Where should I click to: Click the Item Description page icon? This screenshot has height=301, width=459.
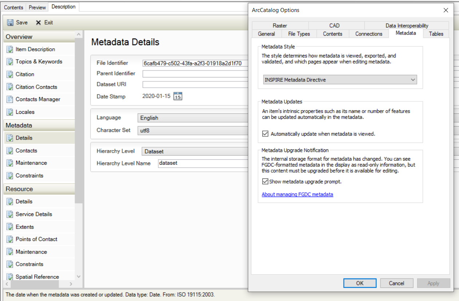tap(10, 49)
